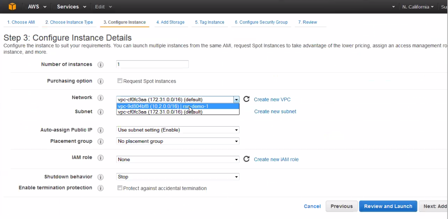Click the Review and Launch button
The height and width of the screenshot is (219, 448).
(388, 206)
